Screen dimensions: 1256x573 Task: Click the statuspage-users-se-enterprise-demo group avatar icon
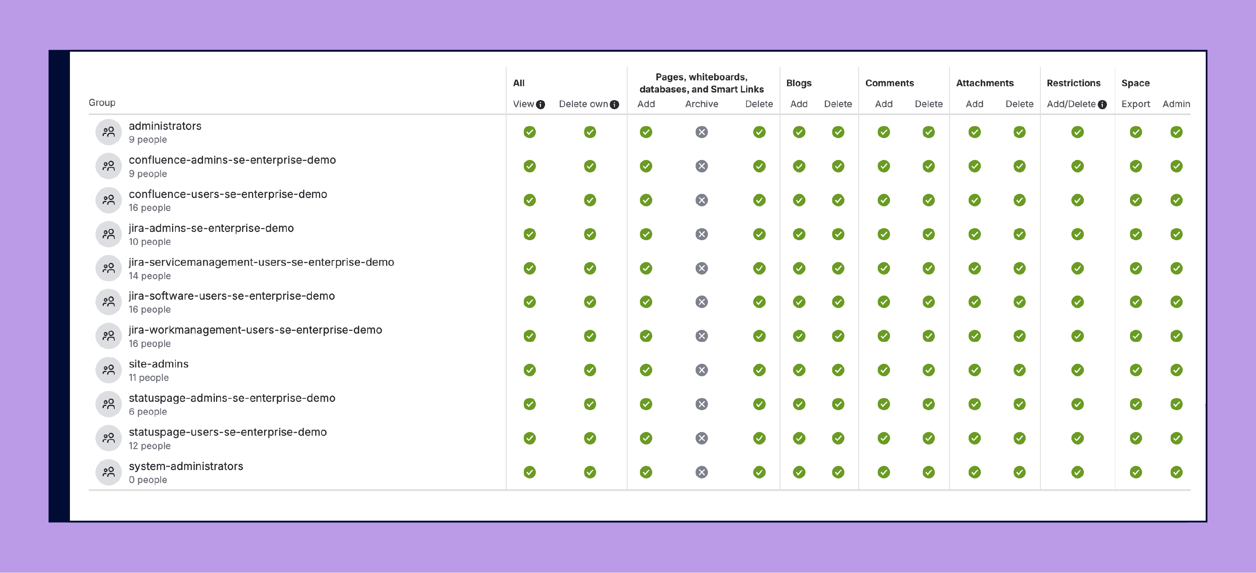click(109, 437)
